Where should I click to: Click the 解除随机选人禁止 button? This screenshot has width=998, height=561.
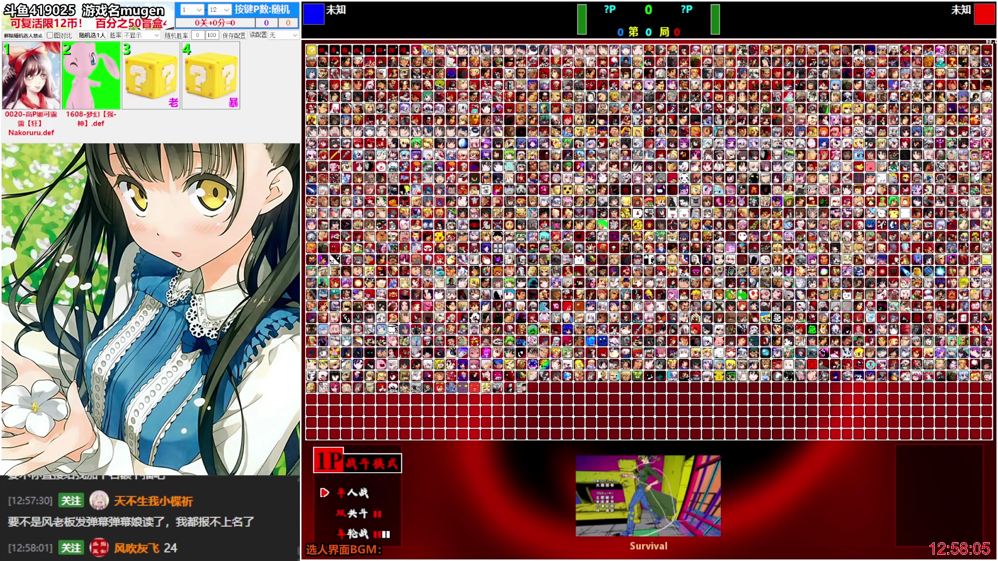click(23, 35)
